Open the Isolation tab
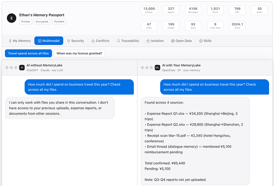Screen dimensions: 274x186 [x=155, y=41]
